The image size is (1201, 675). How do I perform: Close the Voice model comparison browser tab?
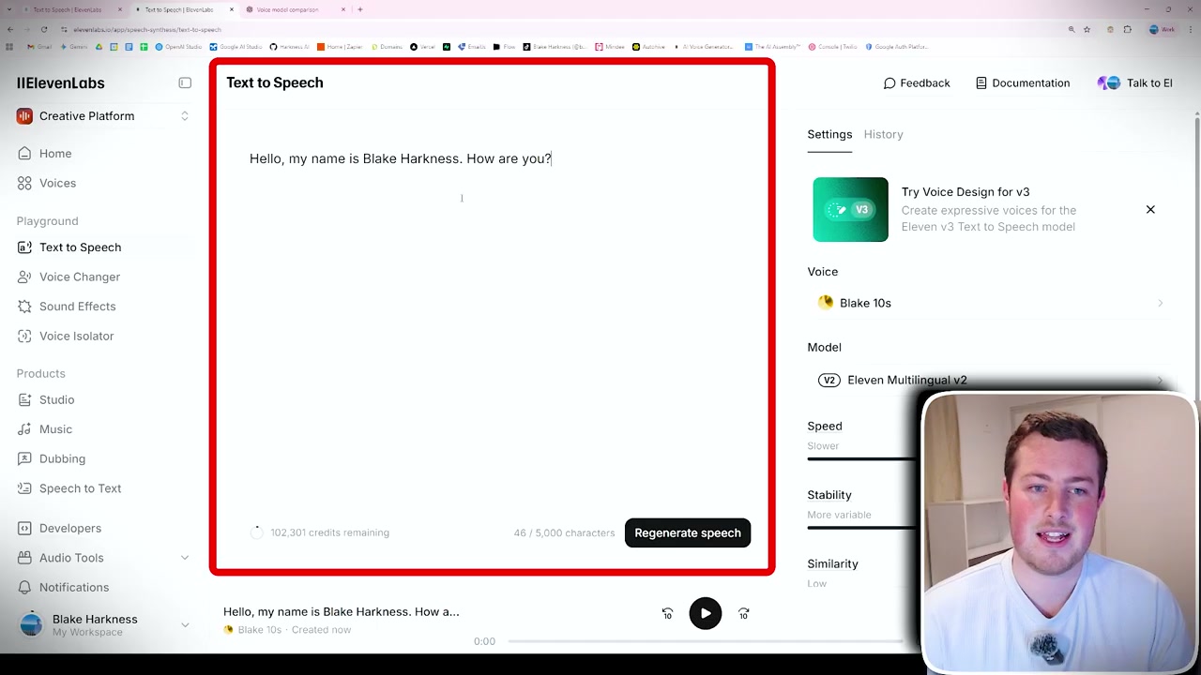(343, 9)
